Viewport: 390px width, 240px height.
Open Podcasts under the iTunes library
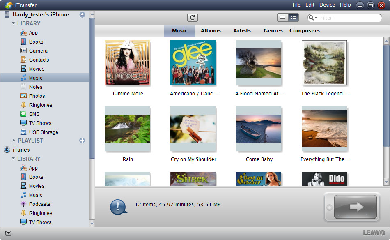pyautogui.click(x=39, y=204)
